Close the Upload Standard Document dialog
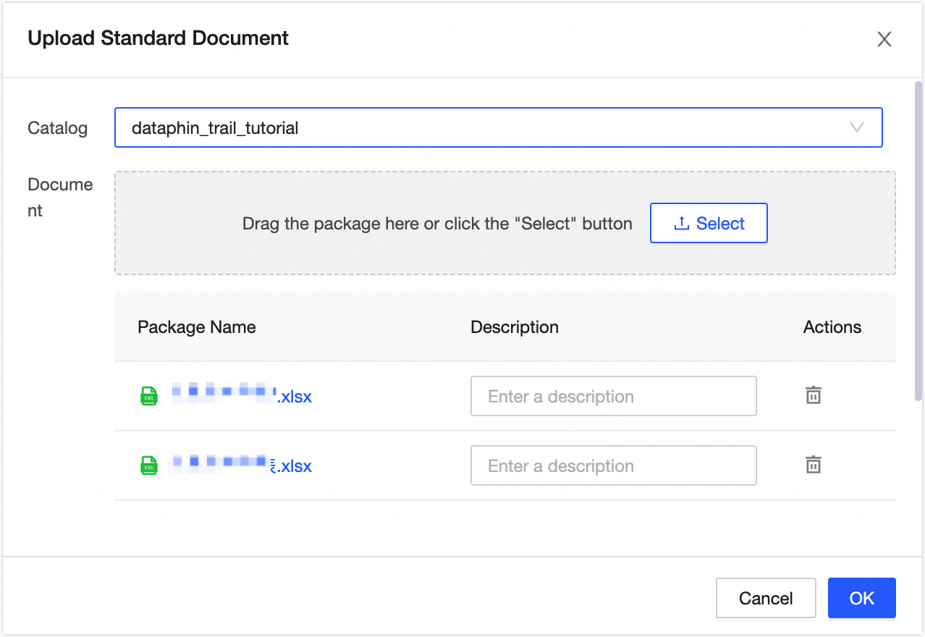Viewport: 925px width, 637px height. pos(884,39)
